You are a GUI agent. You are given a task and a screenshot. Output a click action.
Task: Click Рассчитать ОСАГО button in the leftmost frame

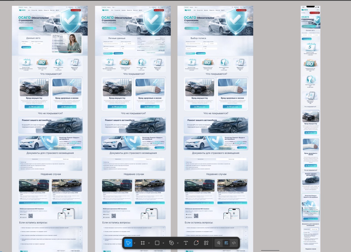pos(26,28)
